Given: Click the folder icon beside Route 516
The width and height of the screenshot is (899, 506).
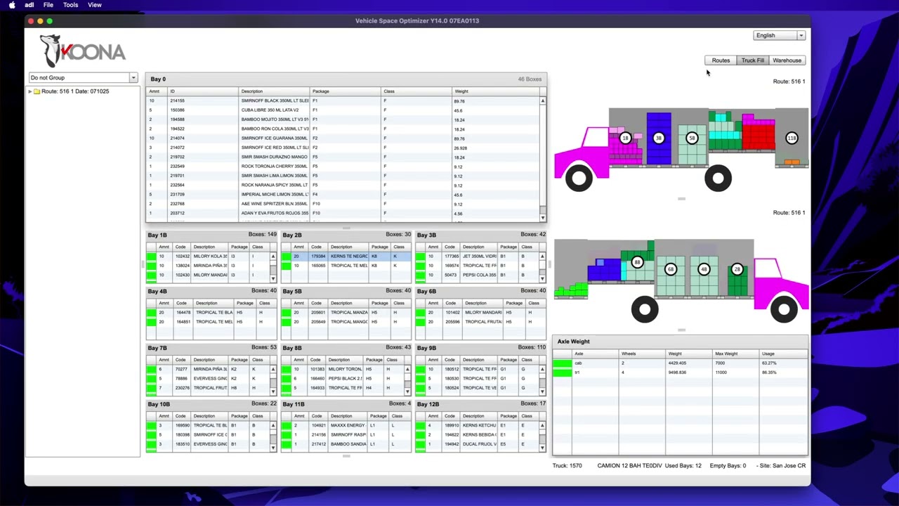Looking at the screenshot, I should 37,91.
